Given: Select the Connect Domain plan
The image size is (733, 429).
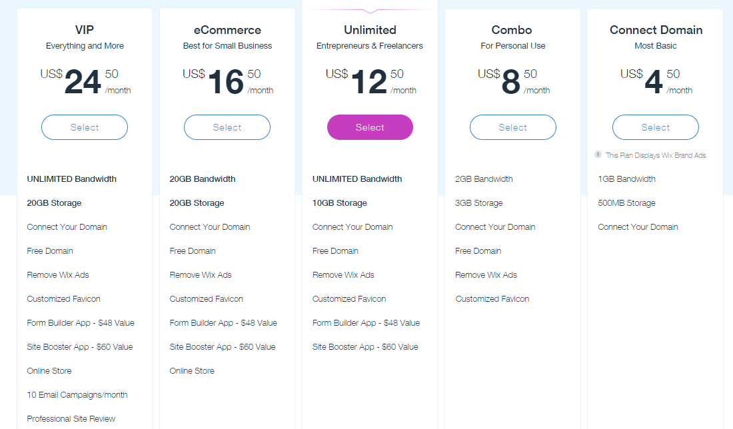Looking at the screenshot, I should coord(655,127).
